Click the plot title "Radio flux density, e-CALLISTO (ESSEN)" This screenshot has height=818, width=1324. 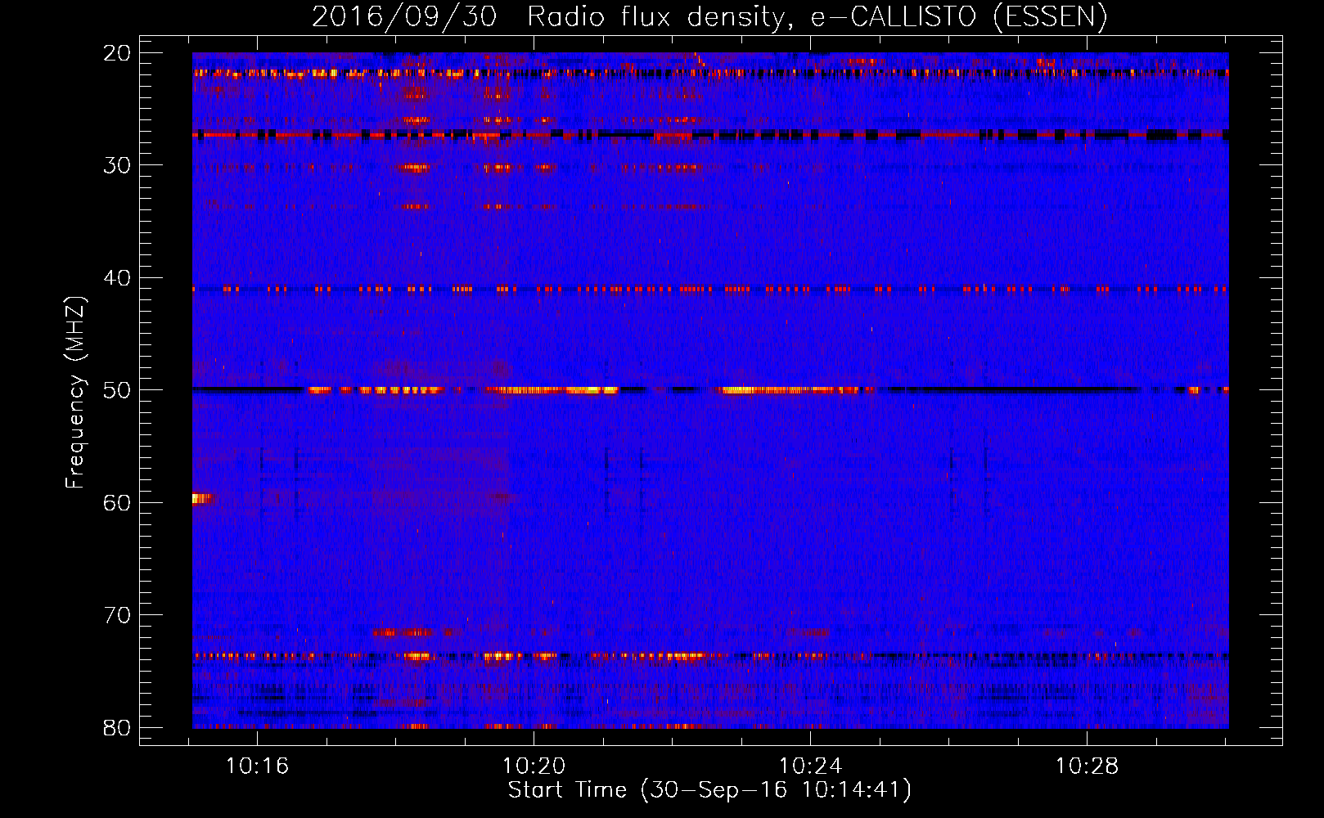pos(817,16)
